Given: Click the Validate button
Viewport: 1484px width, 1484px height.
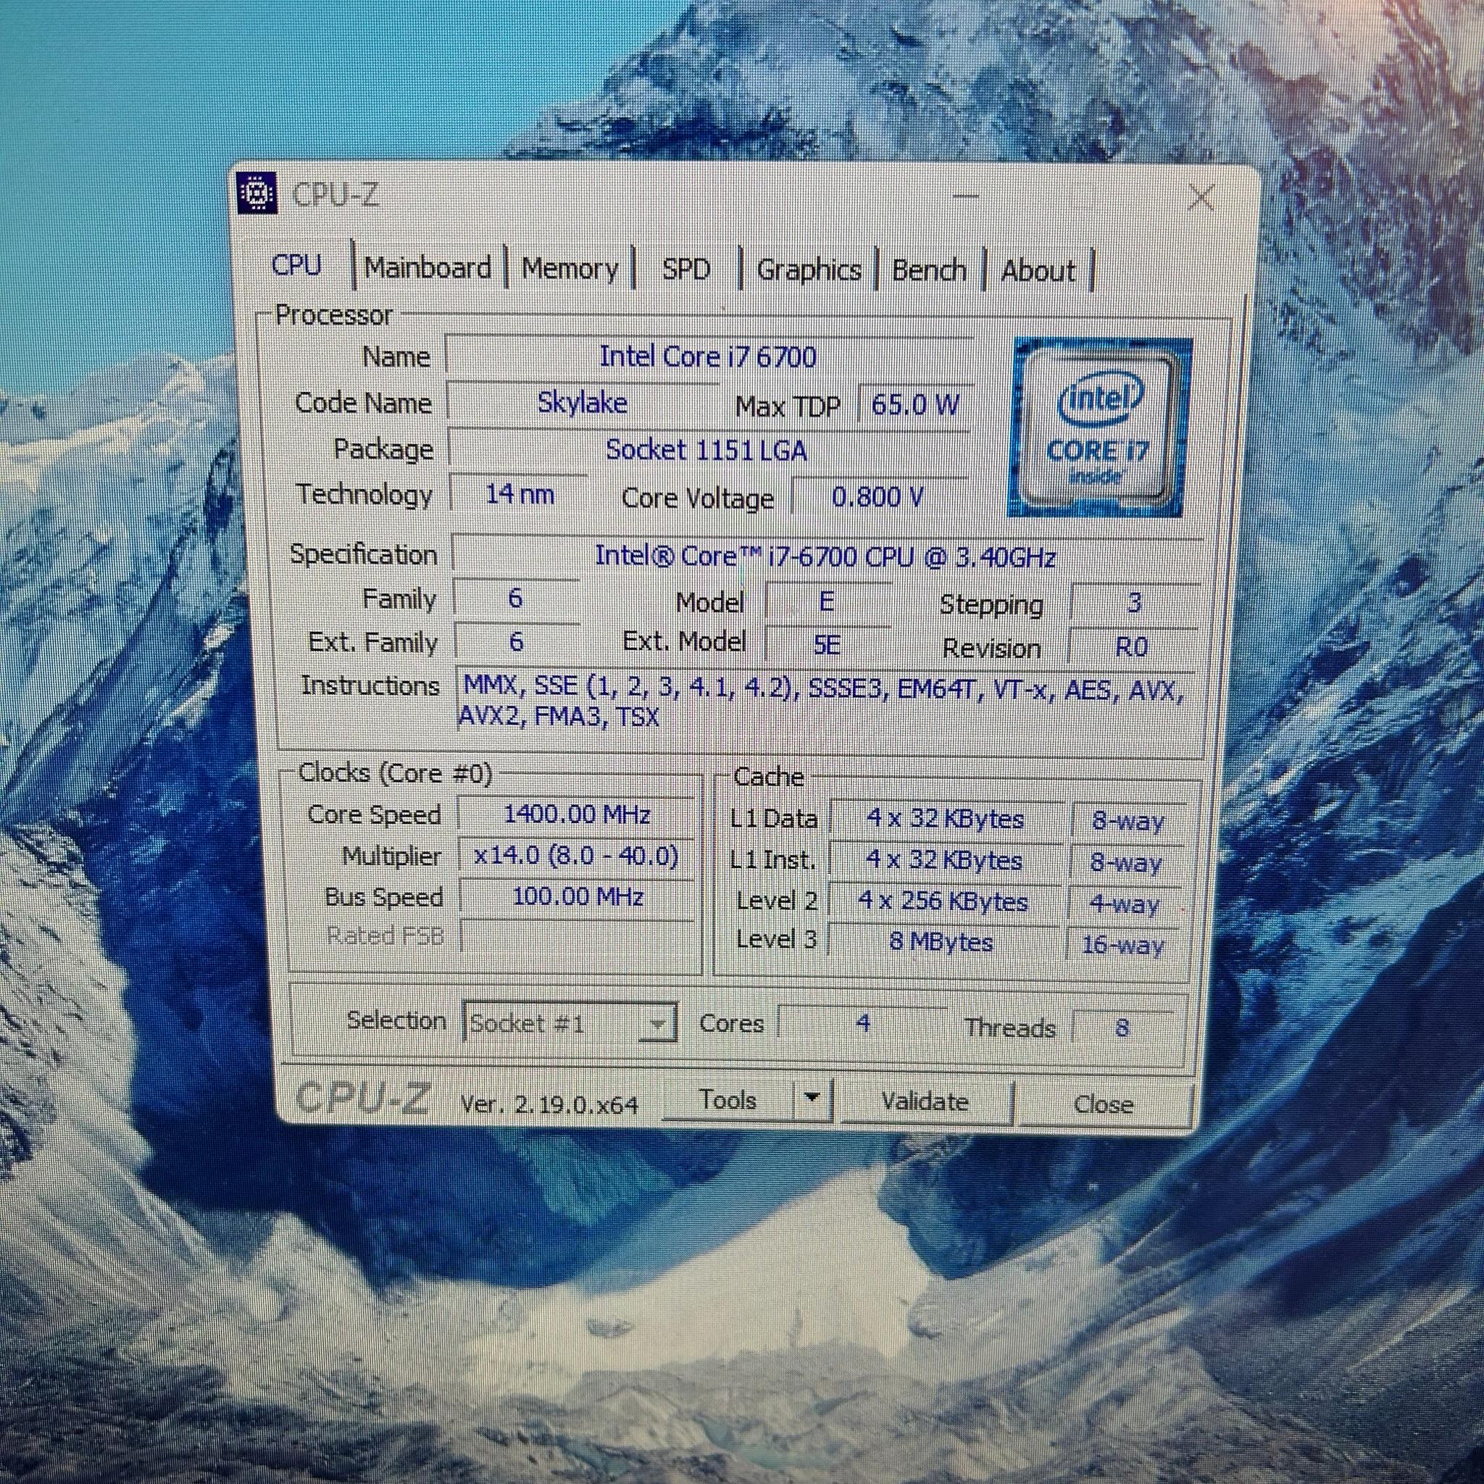Looking at the screenshot, I should click(x=925, y=1101).
